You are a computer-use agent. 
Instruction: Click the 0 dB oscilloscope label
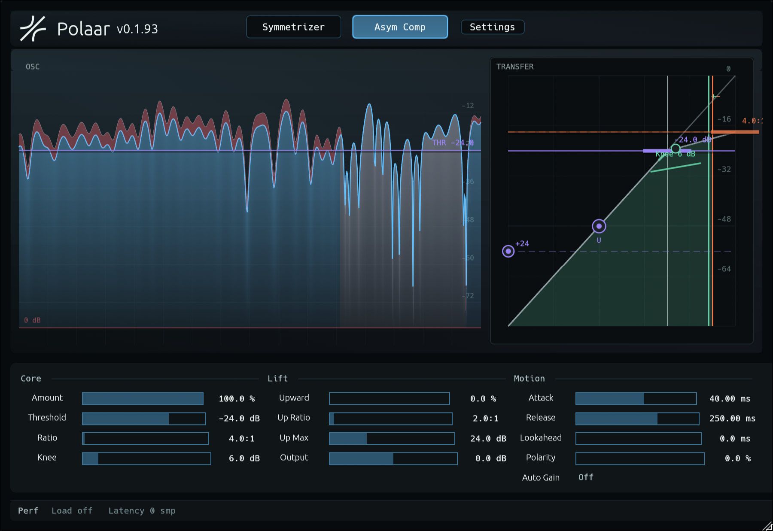pyautogui.click(x=32, y=320)
